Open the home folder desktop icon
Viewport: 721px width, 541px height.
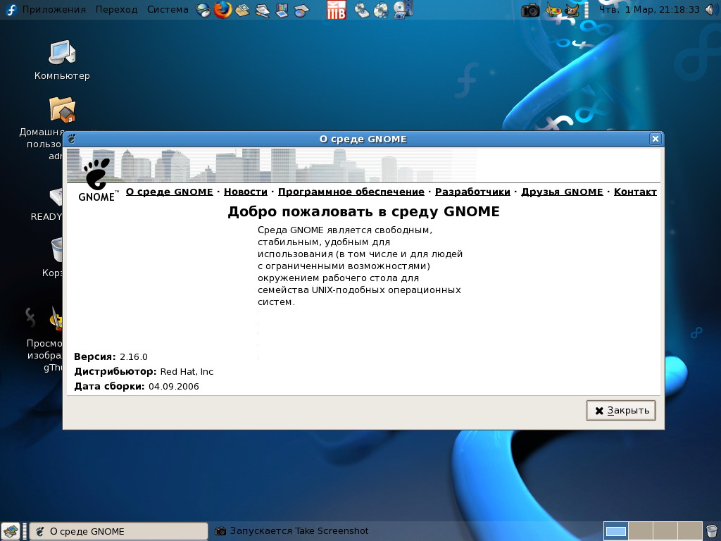click(62, 110)
